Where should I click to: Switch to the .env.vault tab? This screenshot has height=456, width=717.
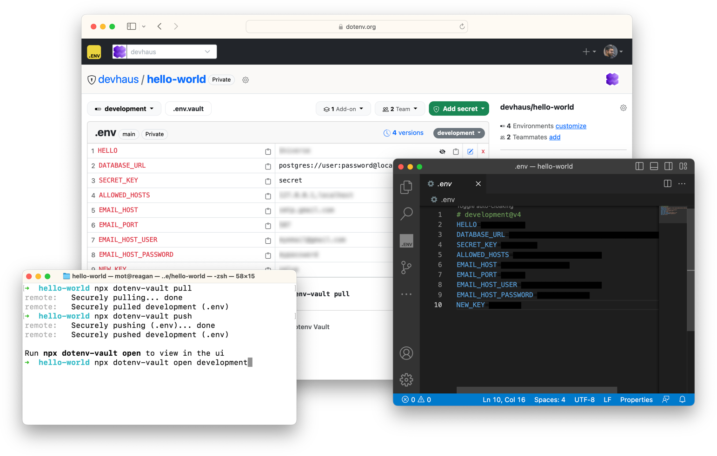[x=188, y=109]
